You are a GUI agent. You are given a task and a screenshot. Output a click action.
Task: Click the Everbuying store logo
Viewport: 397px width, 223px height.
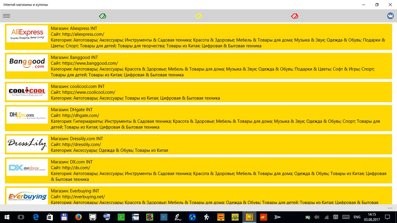(x=27, y=196)
